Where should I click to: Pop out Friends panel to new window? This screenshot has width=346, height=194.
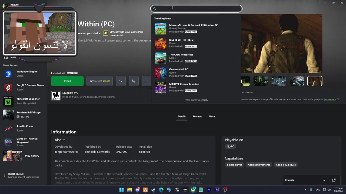click(334, 180)
